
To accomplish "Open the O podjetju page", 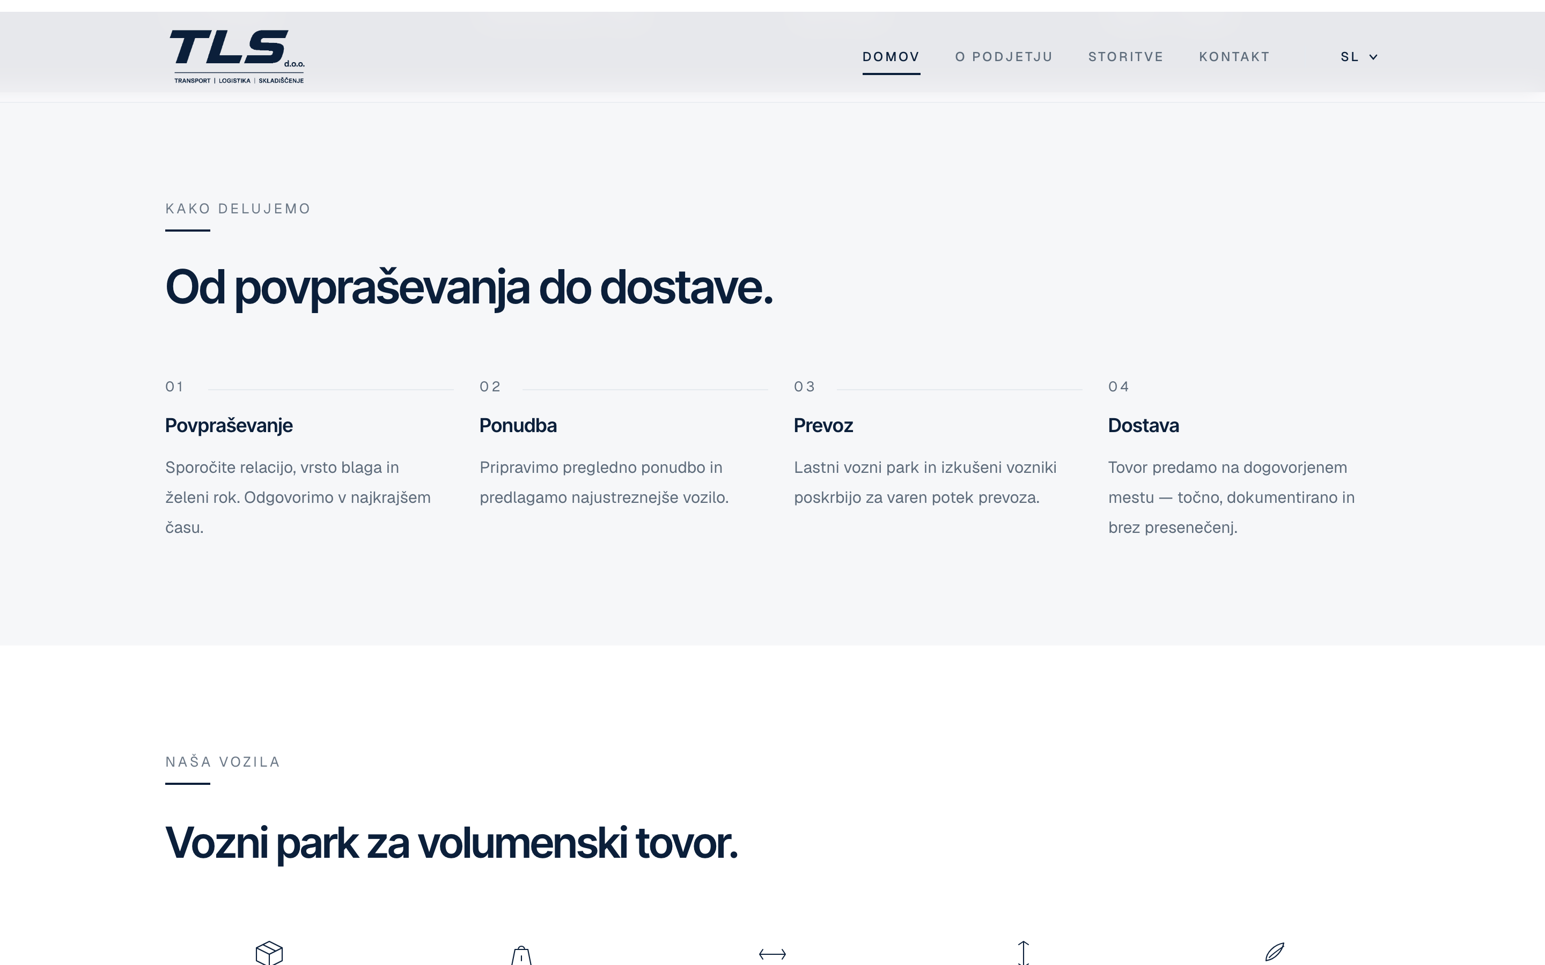I will [1004, 57].
